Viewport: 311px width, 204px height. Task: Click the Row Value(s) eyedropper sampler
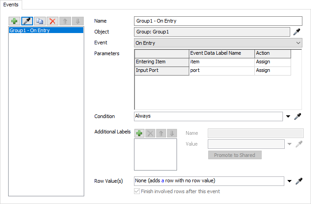298,181
